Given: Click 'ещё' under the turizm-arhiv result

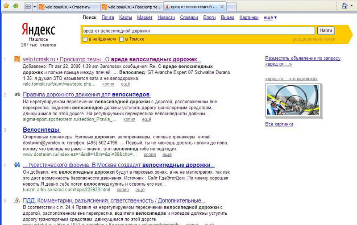Looking at the screenshot, I should 140,190.
